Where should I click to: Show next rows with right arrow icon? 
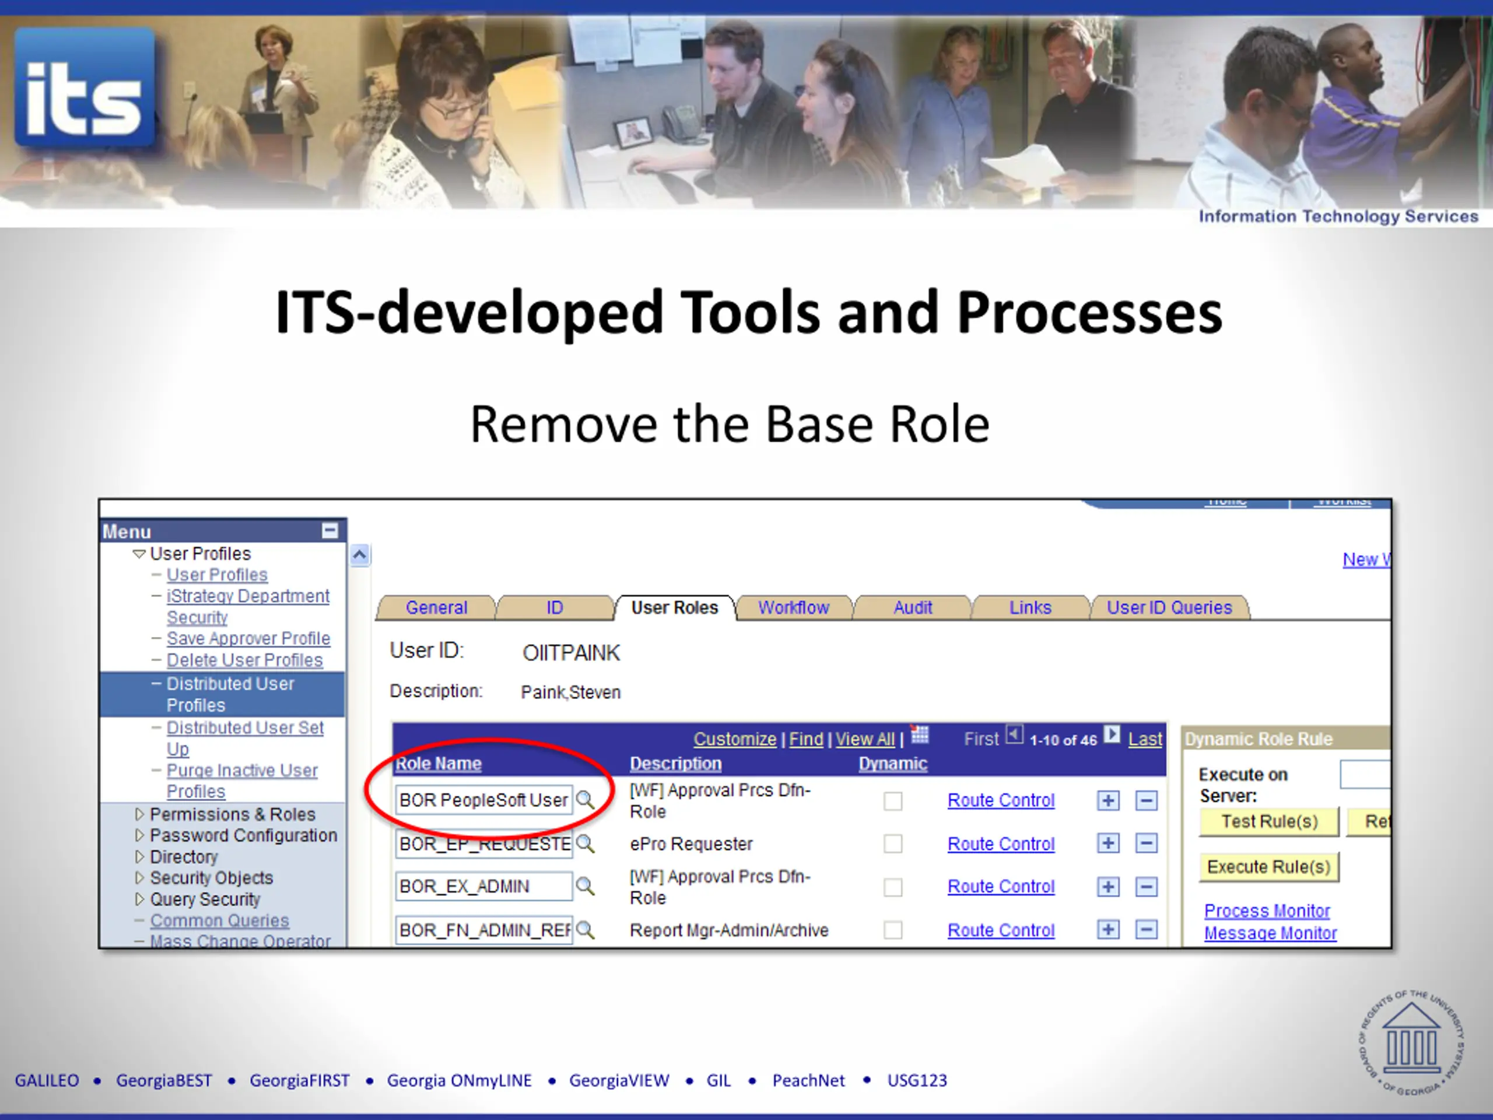1112,734
